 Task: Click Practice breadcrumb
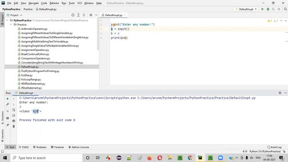(28, 9)
